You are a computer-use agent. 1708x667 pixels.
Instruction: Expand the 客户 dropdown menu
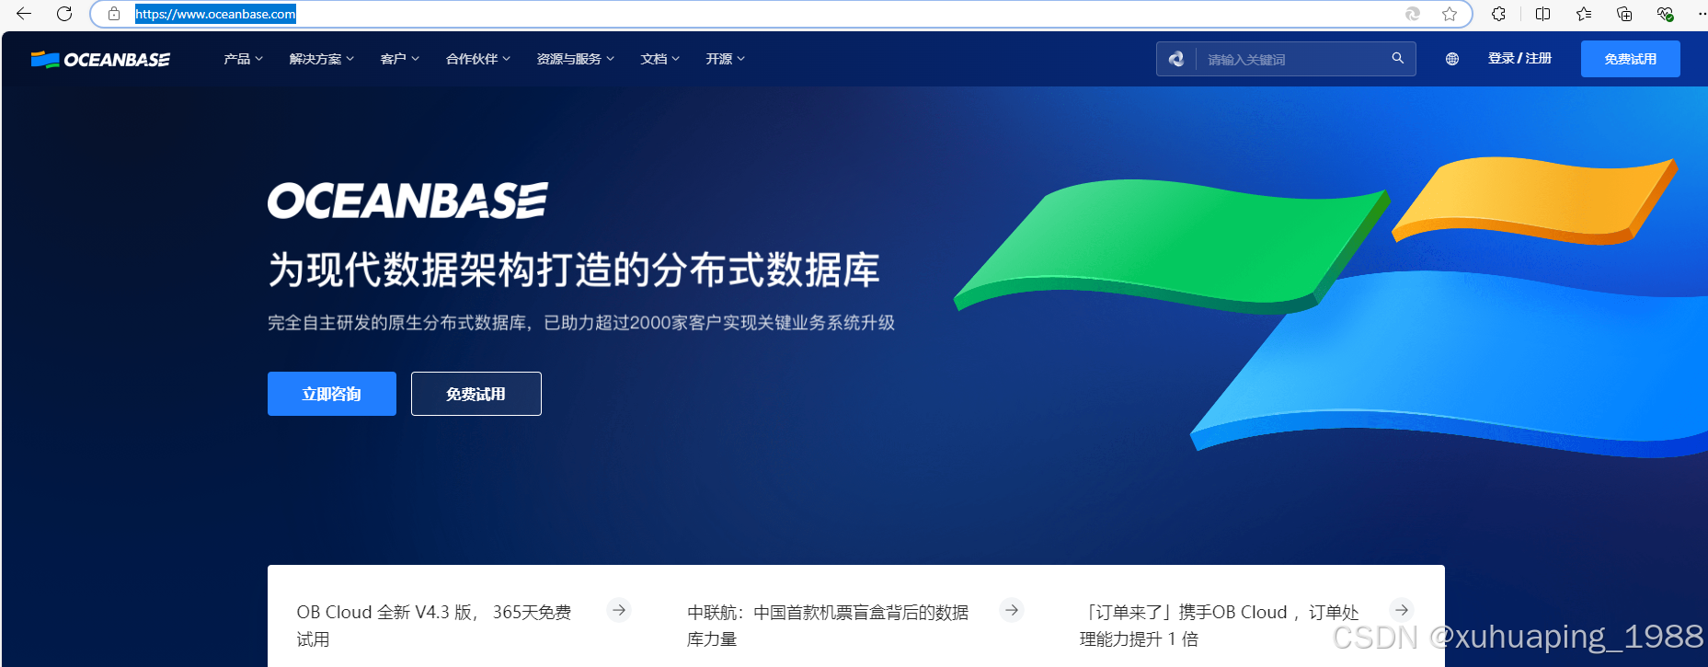point(400,59)
